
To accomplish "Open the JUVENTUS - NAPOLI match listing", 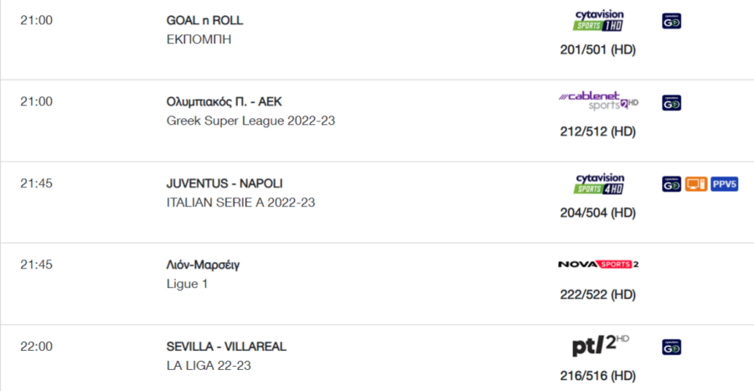I will tap(225, 183).
